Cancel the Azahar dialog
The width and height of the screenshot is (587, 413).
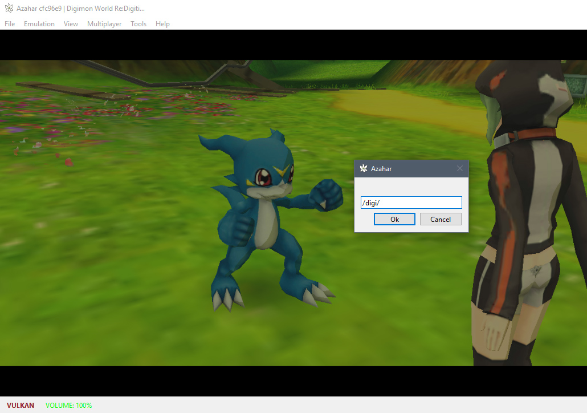point(441,219)
